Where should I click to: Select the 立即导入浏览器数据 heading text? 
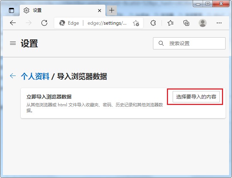tap(49, 97)
